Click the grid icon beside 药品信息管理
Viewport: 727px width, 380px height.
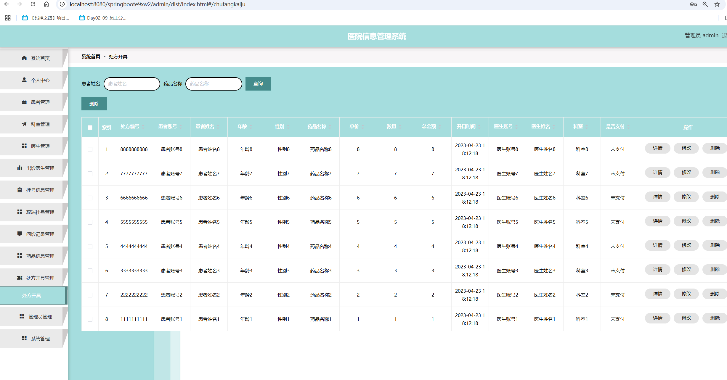click(x=20, y=256)
